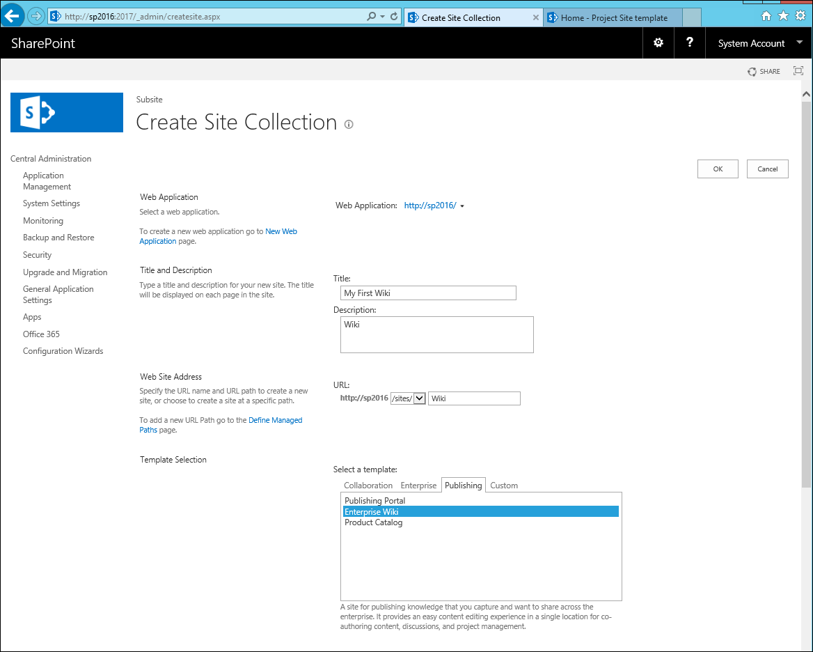This screenshot has height=652, width=813.
Task: Open a new browser tab
Action: click(x=692, y=17)
